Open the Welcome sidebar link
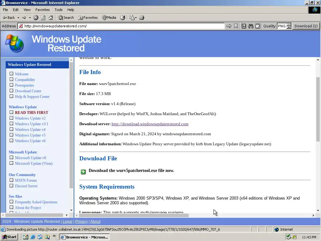 (22, 74)
